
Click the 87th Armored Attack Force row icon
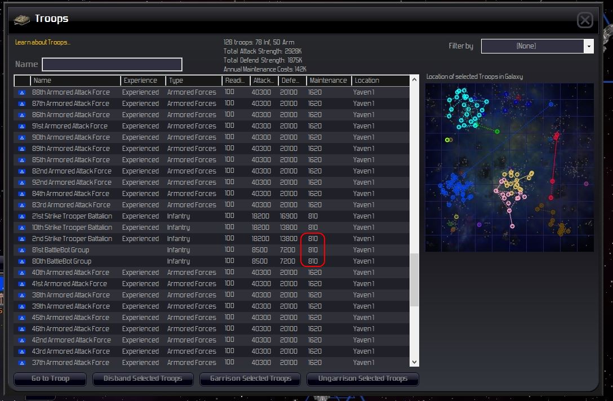click(x=22, y=104)
